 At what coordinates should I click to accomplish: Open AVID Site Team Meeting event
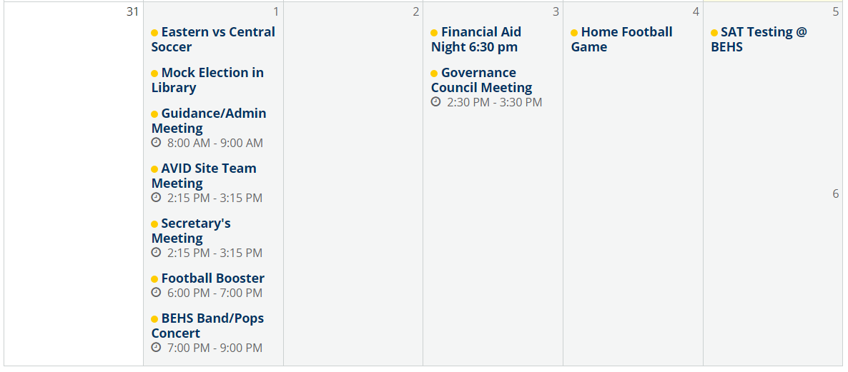tap(204, 176)
